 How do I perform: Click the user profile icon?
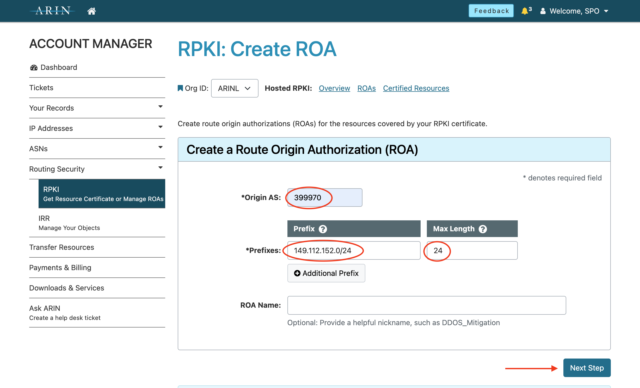[x=543, y=11]
